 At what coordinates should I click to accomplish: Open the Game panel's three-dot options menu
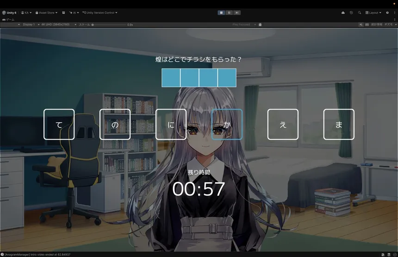pos(395,19)
